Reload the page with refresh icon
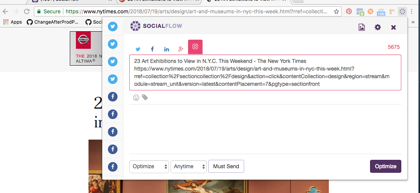 pos(27,11)
